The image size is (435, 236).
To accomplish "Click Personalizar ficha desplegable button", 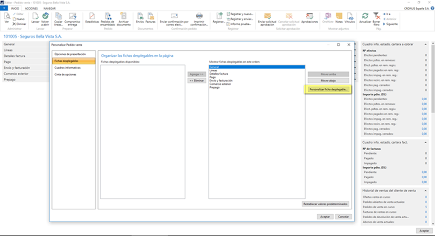I will click(x=328, y=90).
